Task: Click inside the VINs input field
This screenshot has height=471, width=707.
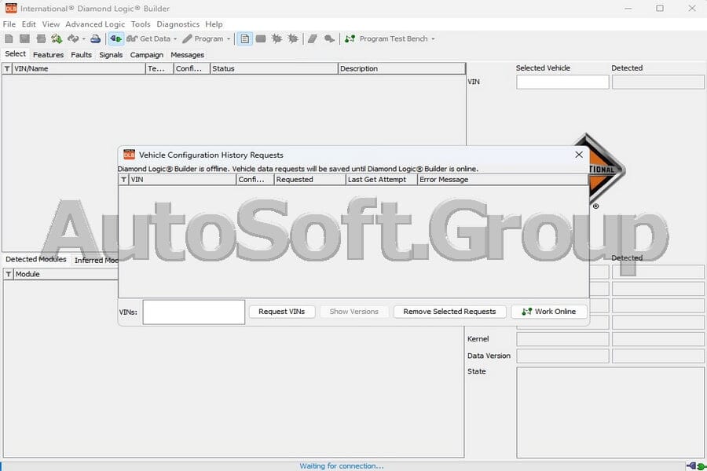Action: 193,312
